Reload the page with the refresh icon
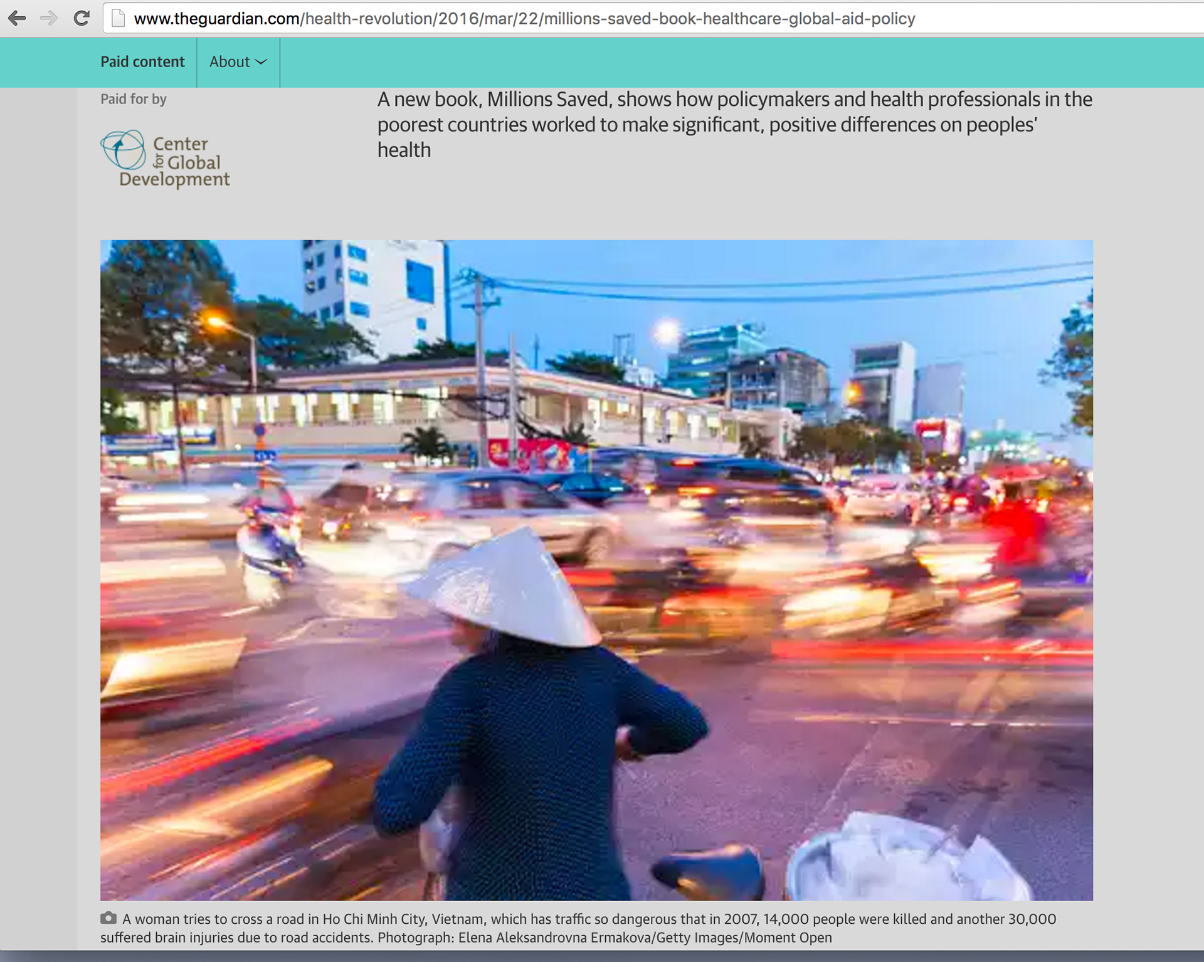Viewport: 1204px width, 962px height. pos(82,18)
